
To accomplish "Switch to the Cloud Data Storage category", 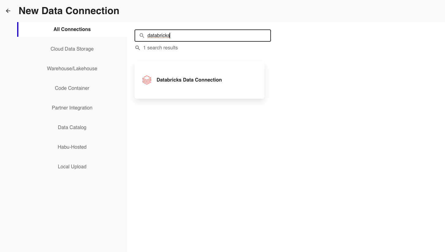I will pyautogui.click(x=72, y=49).
